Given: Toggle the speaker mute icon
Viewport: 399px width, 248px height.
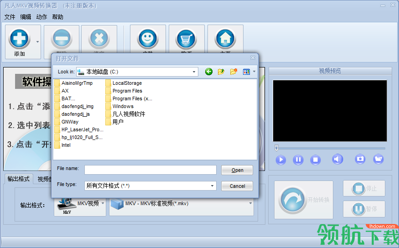Looking at the screenshot, I should point(337,159).
